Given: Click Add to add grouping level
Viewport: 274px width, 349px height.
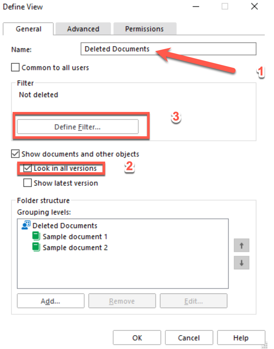Looking at the screenshot, I should coord(51,301).
